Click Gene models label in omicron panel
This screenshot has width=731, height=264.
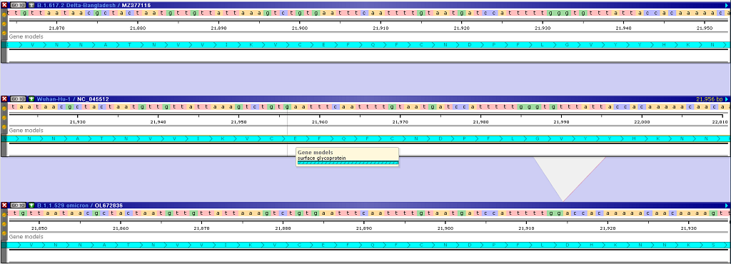point(26,236)
